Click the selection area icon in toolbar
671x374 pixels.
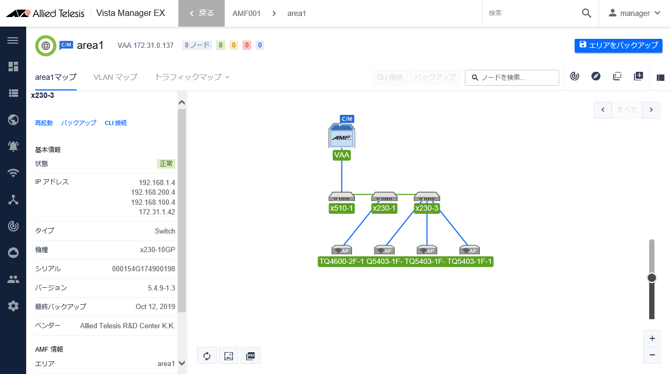pos(617,77)
